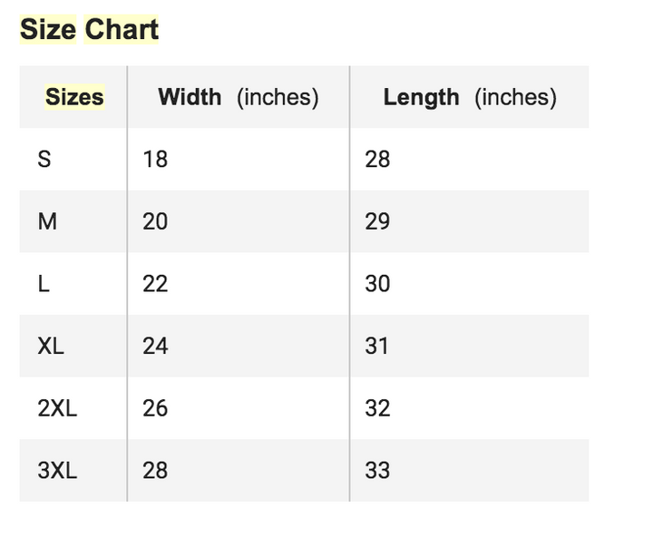
Task: Click the 3XL size row label
Action: tap(57, 470)
